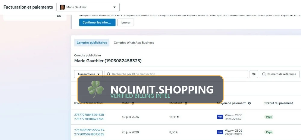Screen dimensions: 301x140
Task: Click the date 30 juin 2026
Action: tap(130, 117)
